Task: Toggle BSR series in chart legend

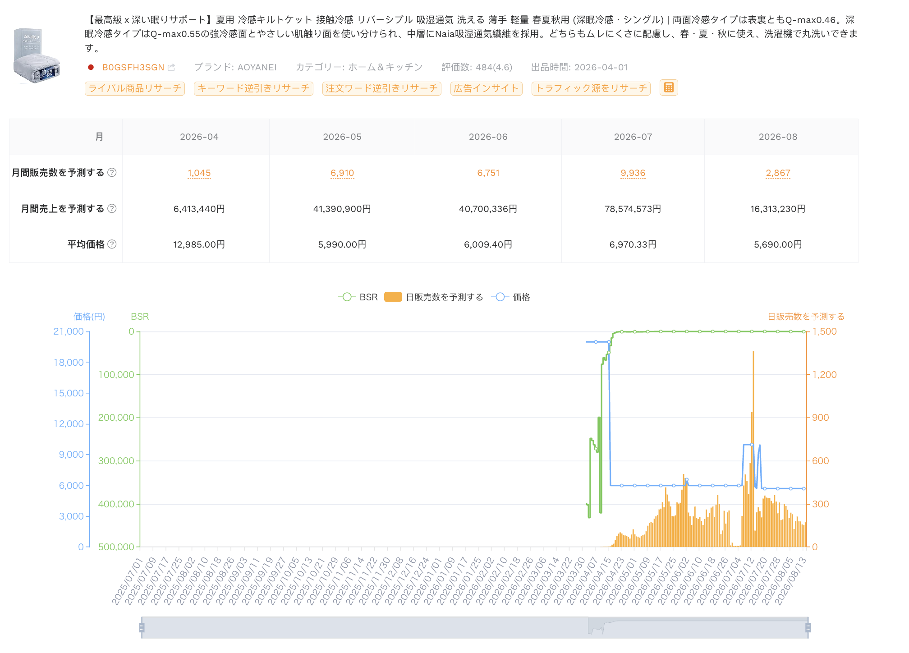Action: pos(358,297)
